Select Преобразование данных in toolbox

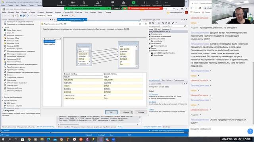[x=16, y=67]
